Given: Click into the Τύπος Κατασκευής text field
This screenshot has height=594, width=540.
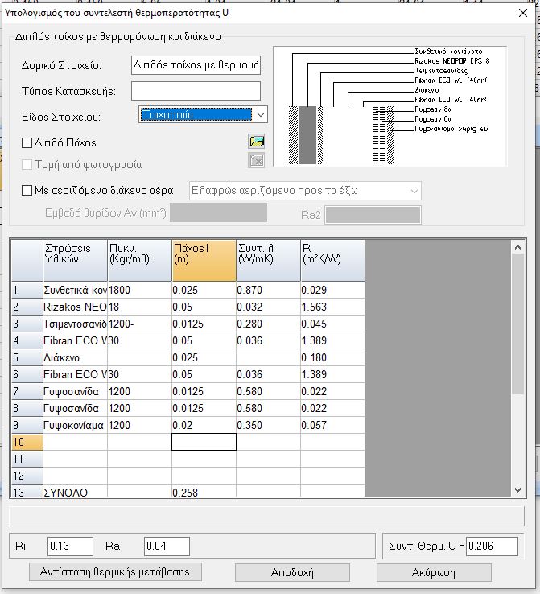Looking at the screenshot, I should [196, 91].
